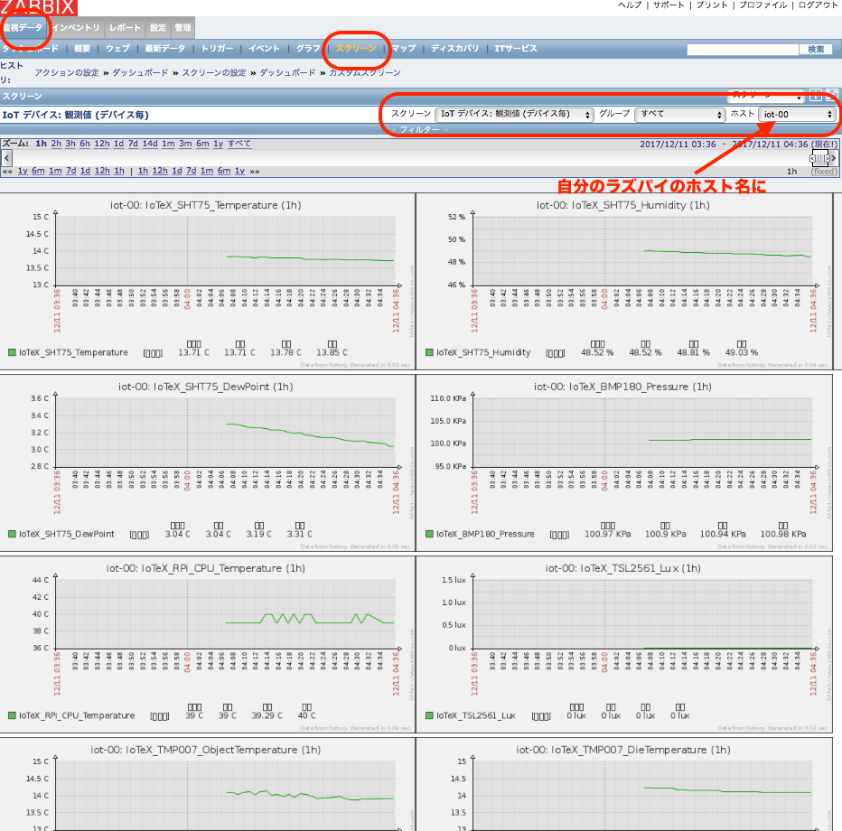Image resolution: width=842 pixels, height=831 pixels.
Task: Set zoom to 7d
Action: [132, 144]
